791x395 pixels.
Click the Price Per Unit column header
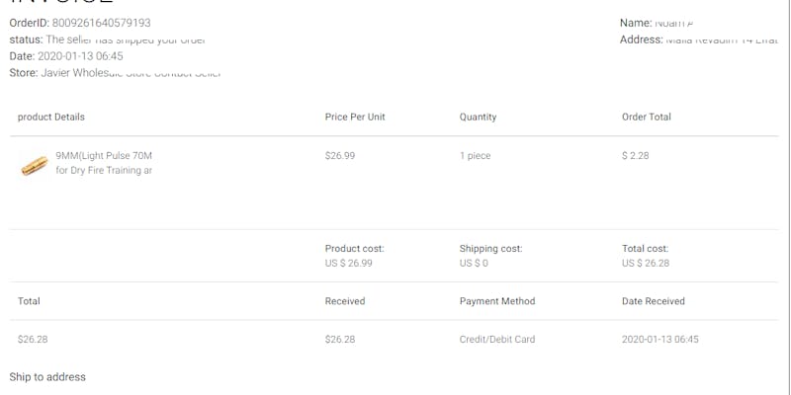pos(355,117)
